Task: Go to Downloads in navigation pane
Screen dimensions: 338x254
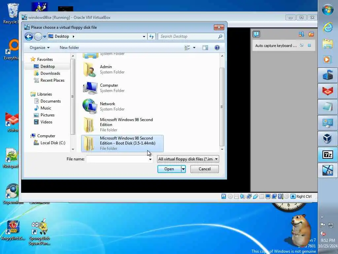Action: click(x=50, y=73)
